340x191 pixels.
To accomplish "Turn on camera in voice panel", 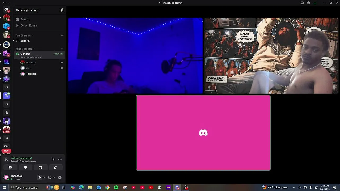I will tap(10, 167).
